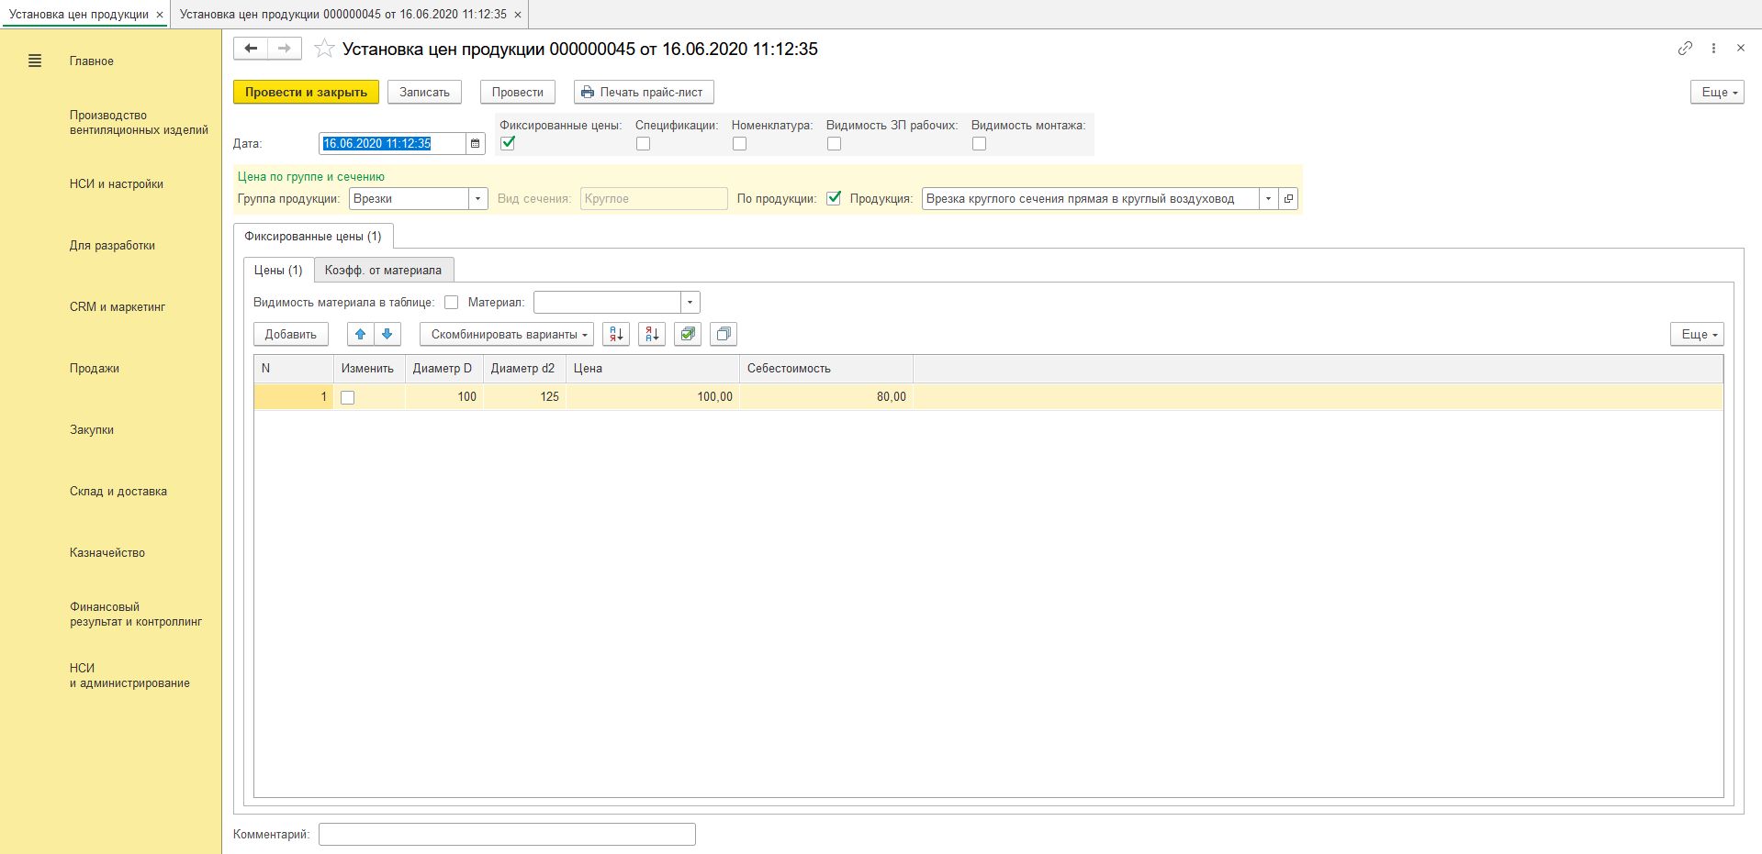
Task: Move row up with blue arrow
Action: (x=361, y=335)
